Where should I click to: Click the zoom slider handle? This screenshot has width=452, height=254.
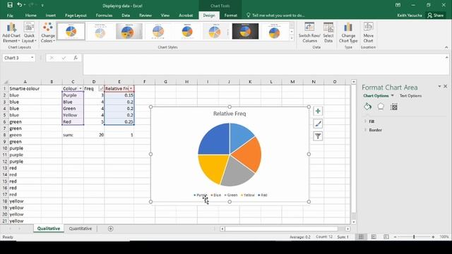tap(414, 237)
